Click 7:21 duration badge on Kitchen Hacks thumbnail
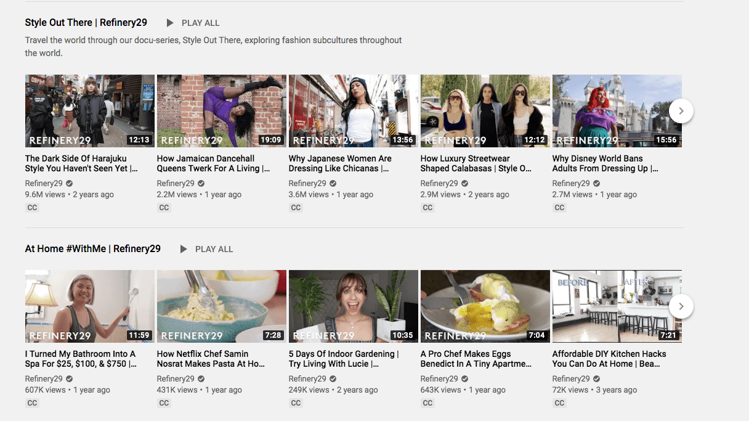Viewport: 749px width, 421px height. 668,335
